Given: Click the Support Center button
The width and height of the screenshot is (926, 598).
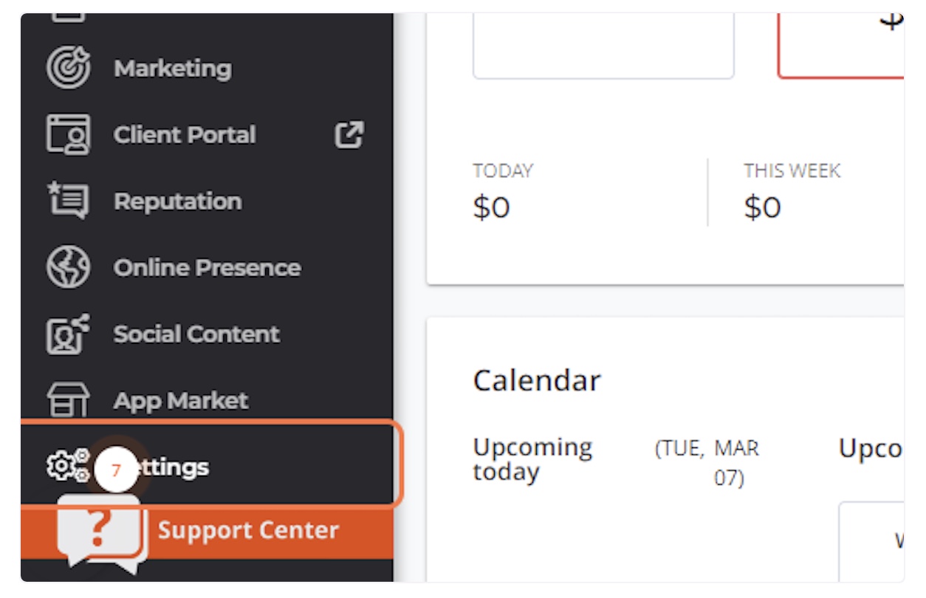Looking at the screenshot, I should [x=248, y=530].
